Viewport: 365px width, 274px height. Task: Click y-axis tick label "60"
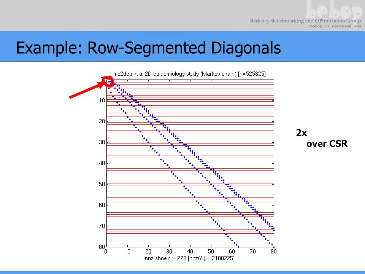tap(102, 205)
